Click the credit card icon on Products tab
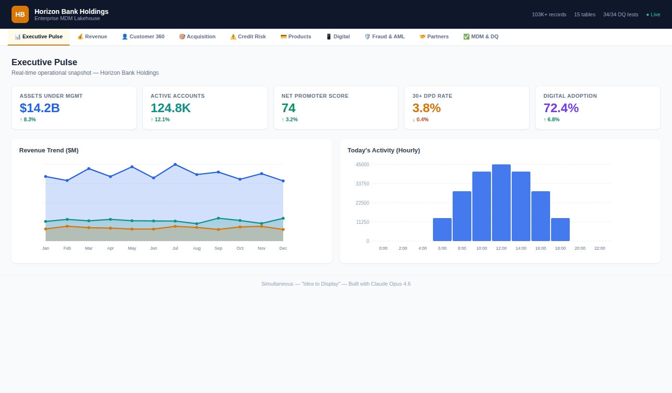 pyautogui.click(x=284, y=37)
